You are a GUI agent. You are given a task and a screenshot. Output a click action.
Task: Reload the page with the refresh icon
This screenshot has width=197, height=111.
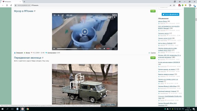coord(11,5)
